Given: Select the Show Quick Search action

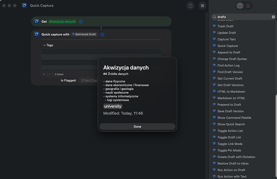Looking at the screenshot, I should coord(231,124).
